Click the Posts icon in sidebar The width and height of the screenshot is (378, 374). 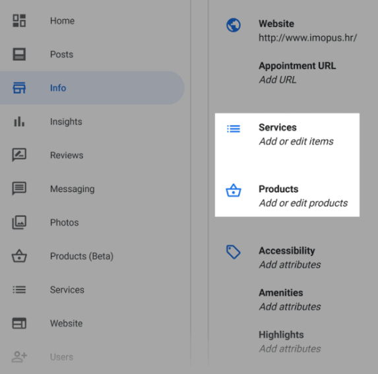tap(19, 54)
